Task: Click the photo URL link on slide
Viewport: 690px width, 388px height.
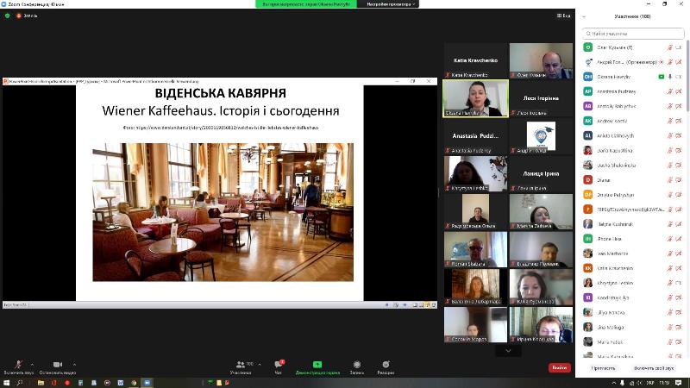Action: pyautogui.click(x=227, y=128)
